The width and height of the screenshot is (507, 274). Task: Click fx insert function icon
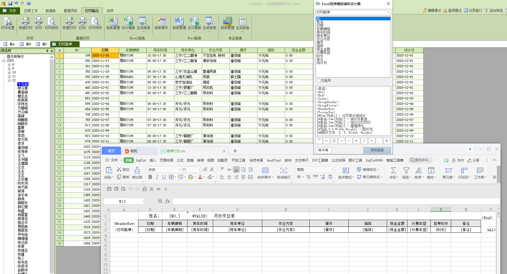tap(167, 201)
